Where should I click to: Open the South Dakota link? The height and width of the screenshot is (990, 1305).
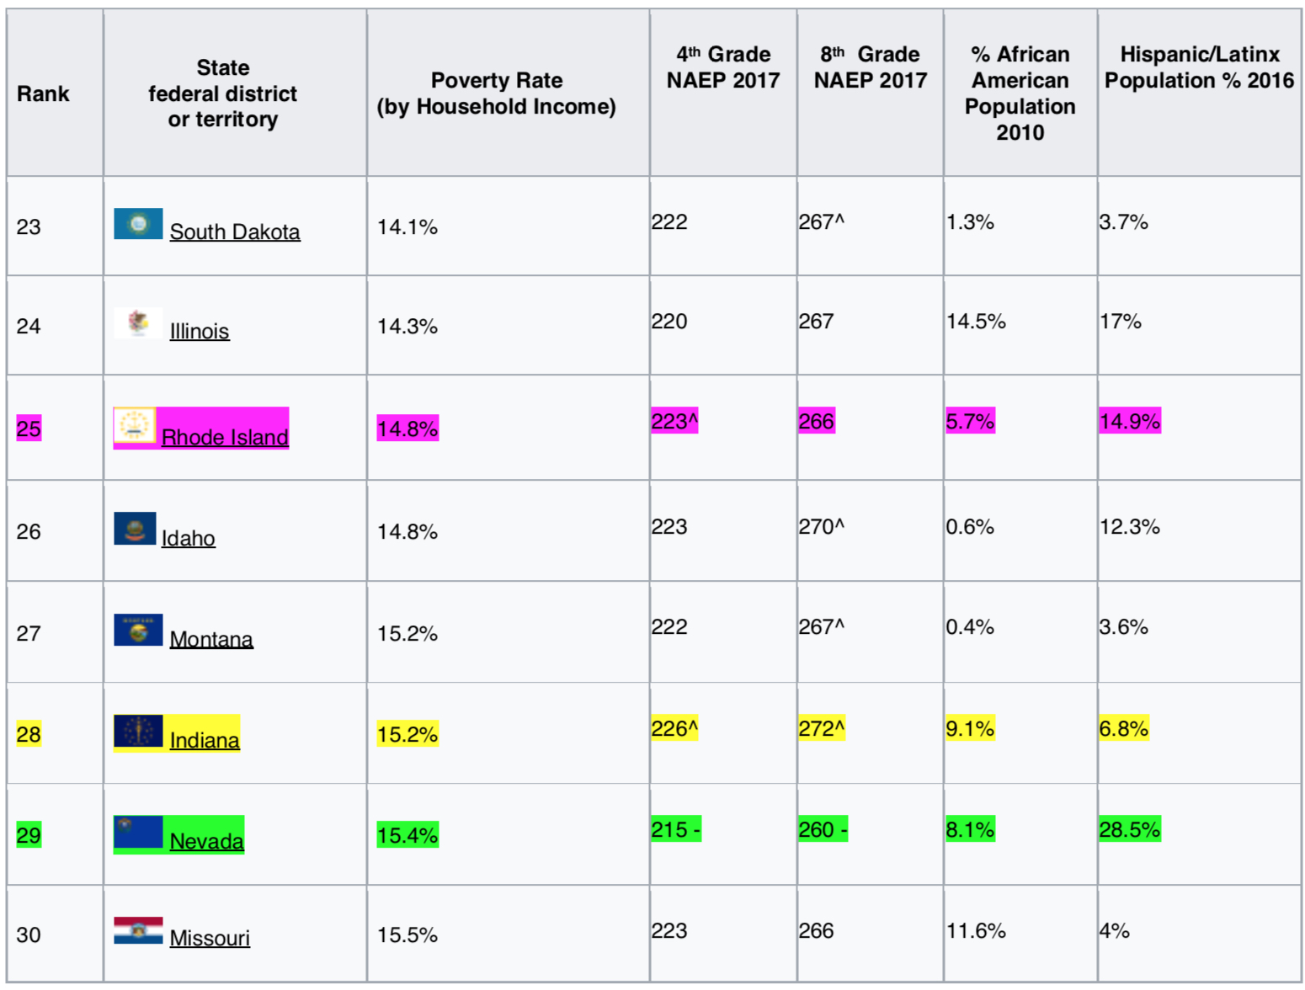(235, 232)
